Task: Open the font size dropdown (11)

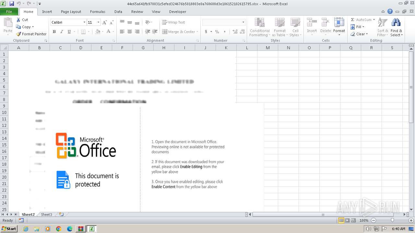Action: 98,22
